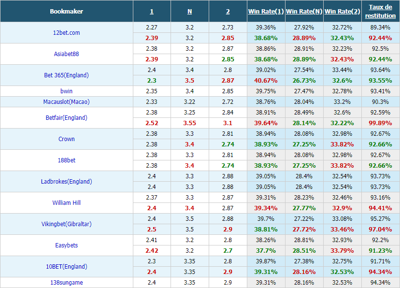Select Bet 365's red 40.67% win rate
This screenshot has height=288, width=400.
266,81
